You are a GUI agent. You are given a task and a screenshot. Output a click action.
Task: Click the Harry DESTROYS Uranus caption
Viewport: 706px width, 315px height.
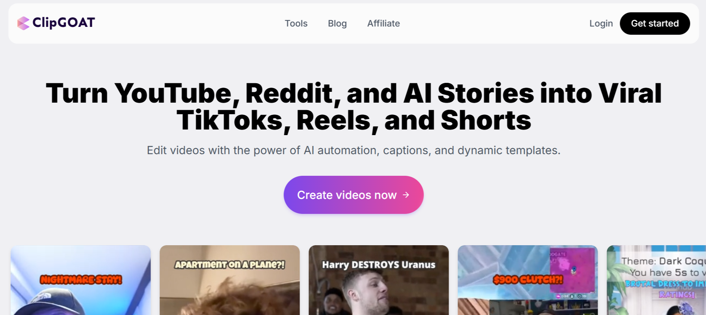(x=379, y=265)
